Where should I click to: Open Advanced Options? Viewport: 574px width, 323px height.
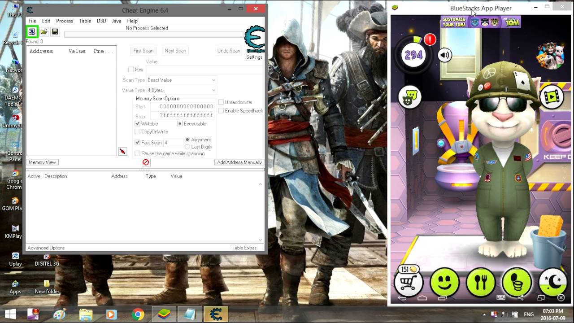pos(46,248)
